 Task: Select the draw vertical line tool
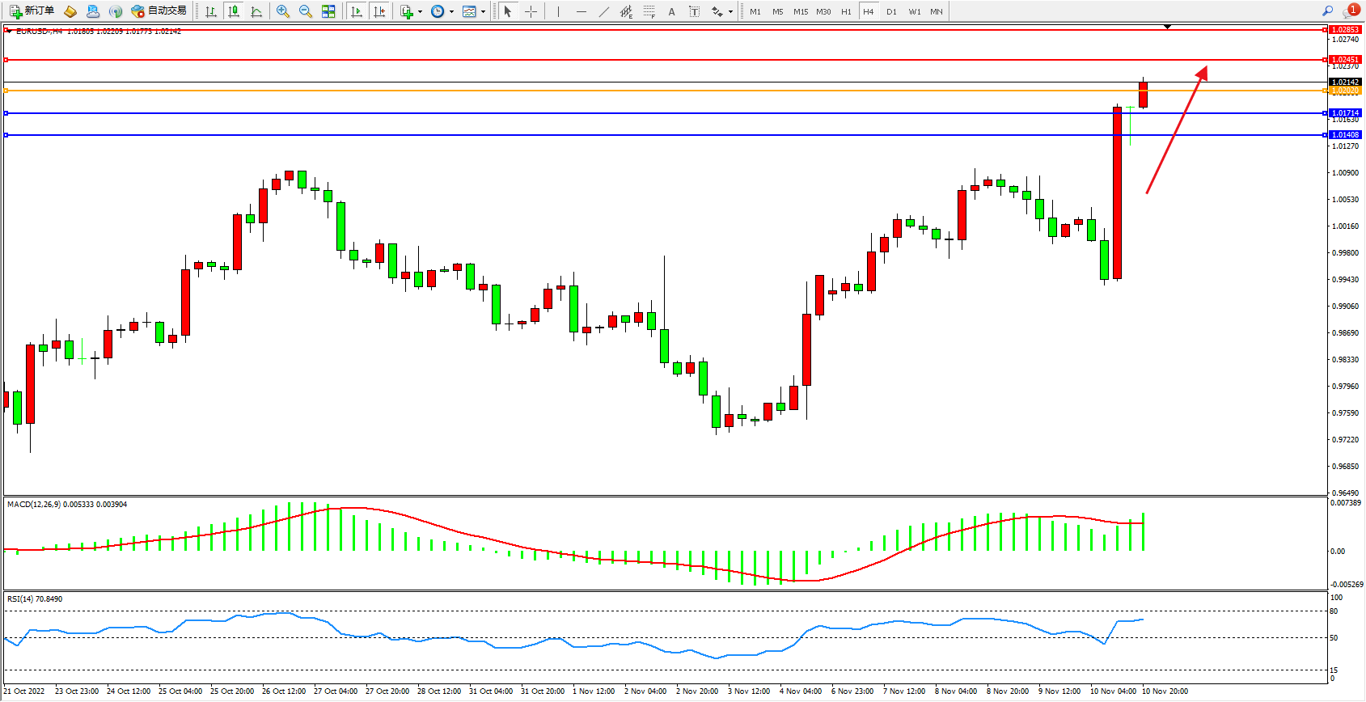coord(558,11)
